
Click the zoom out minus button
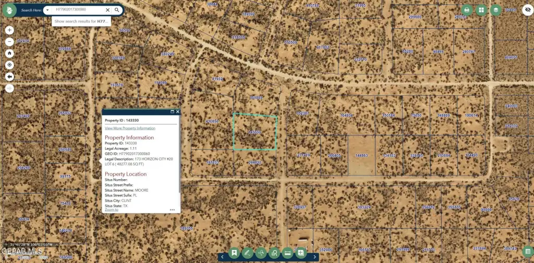9,42
